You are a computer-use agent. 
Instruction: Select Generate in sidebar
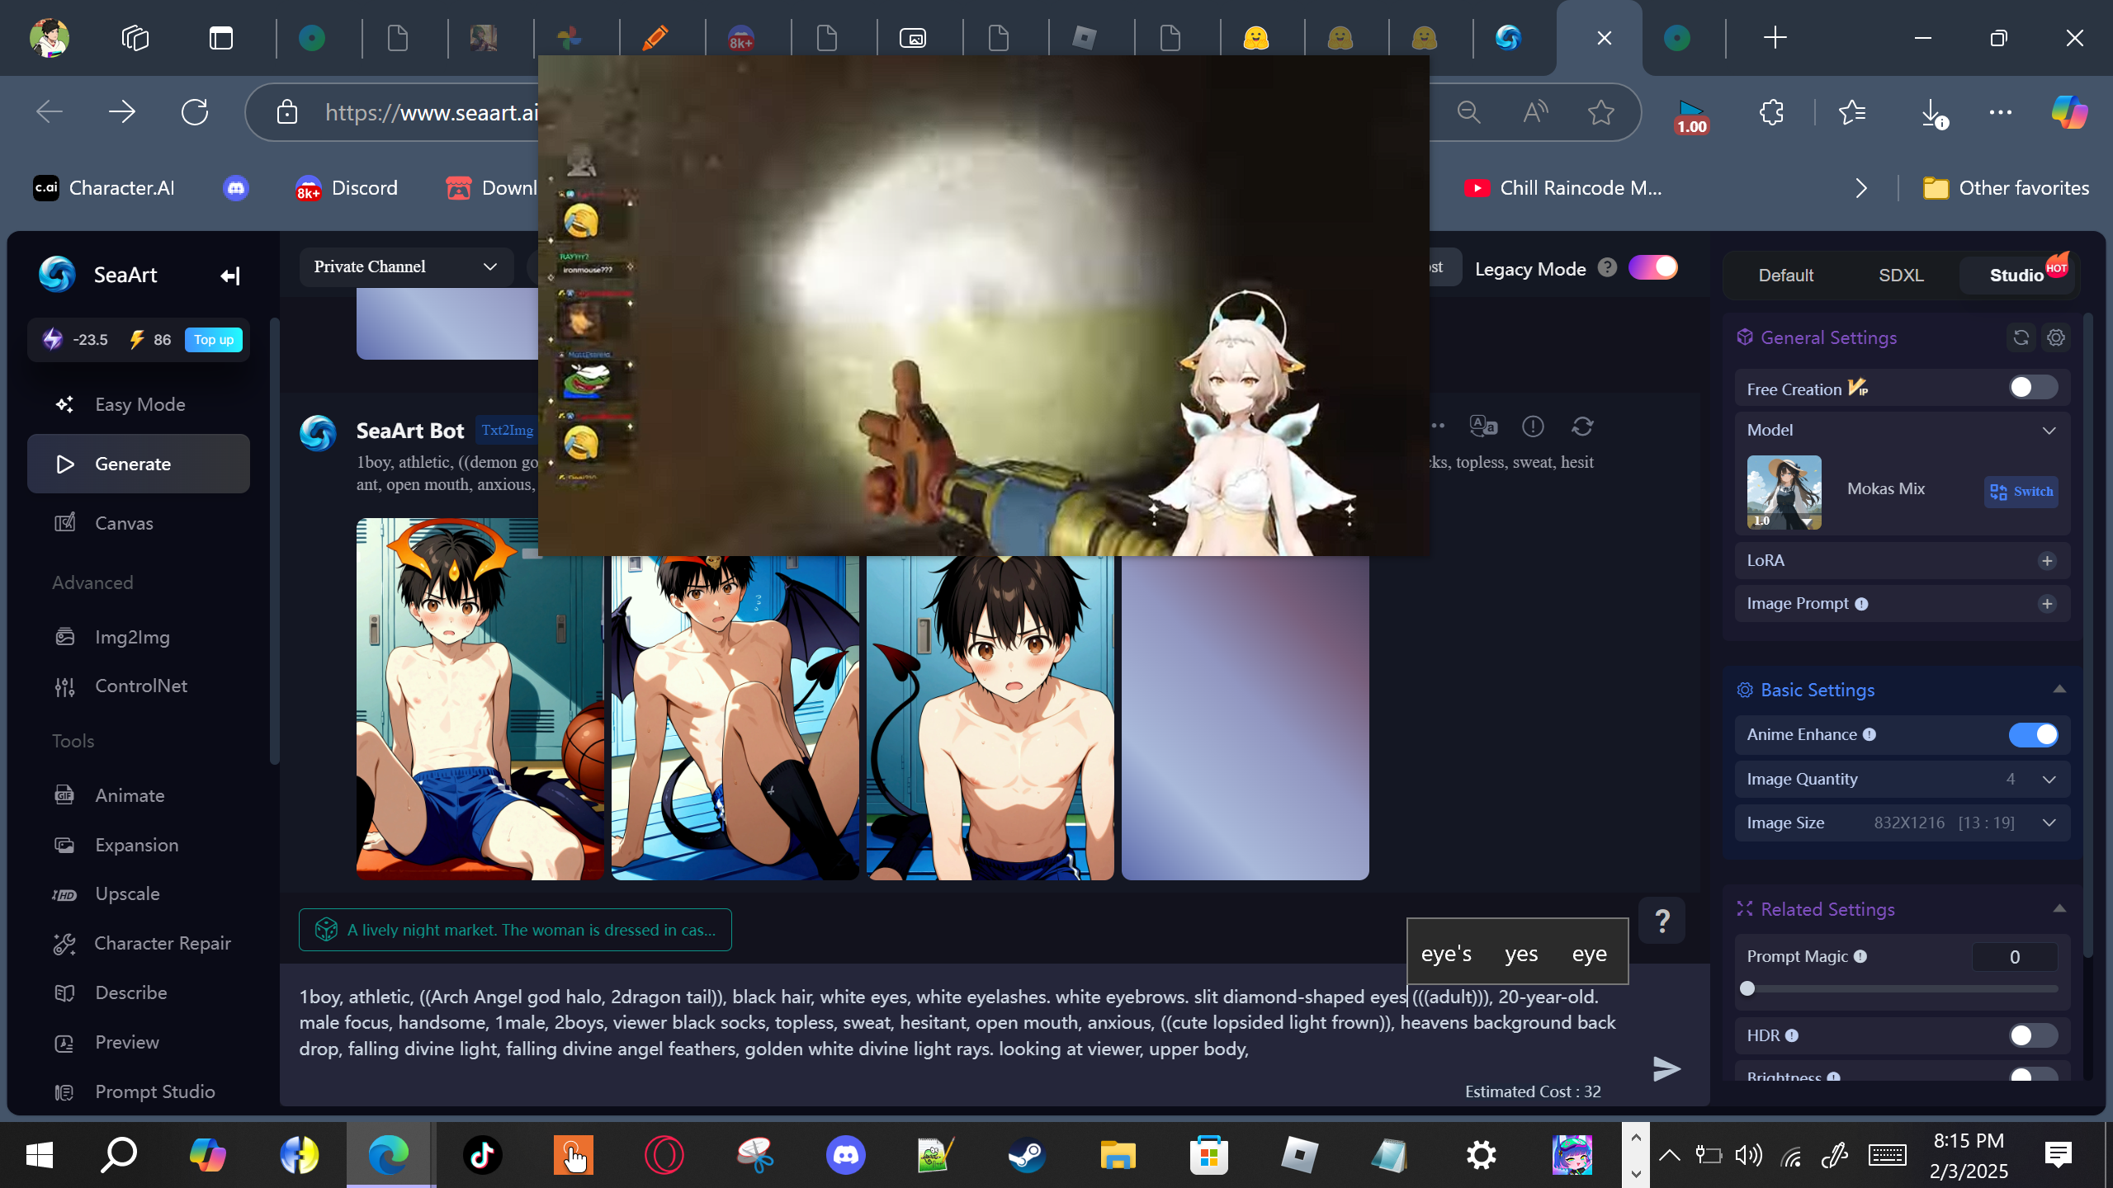point(139,464)
